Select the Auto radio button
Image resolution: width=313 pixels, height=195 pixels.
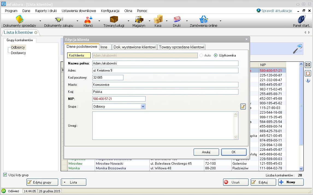(x=201, y=55)
